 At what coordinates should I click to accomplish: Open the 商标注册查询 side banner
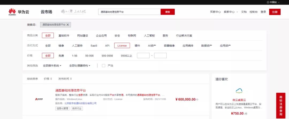click(x=280, y=105)
